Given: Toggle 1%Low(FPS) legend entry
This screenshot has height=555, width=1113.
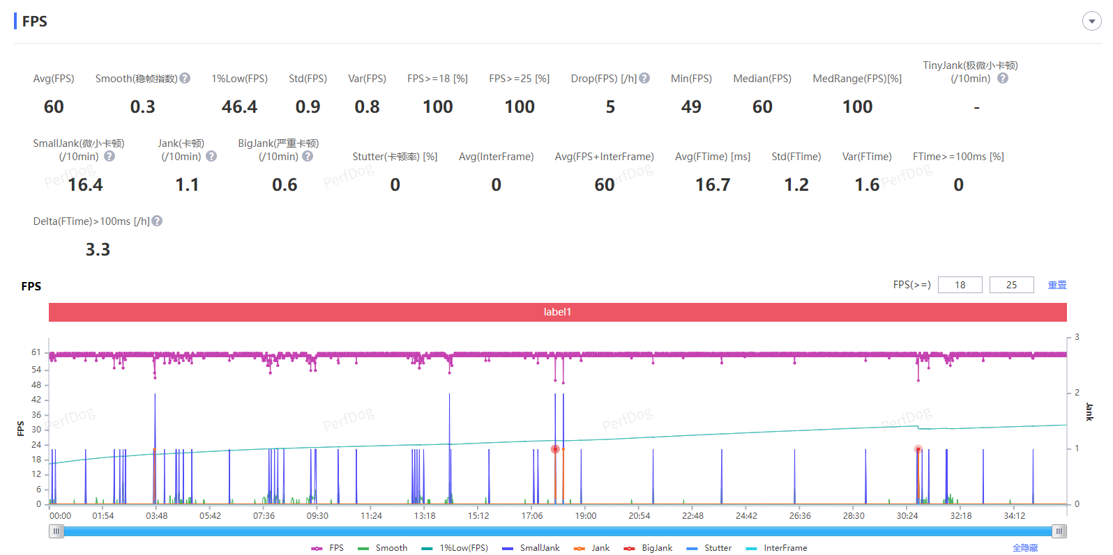Looking at the screenshot, I should pos(455,548).
